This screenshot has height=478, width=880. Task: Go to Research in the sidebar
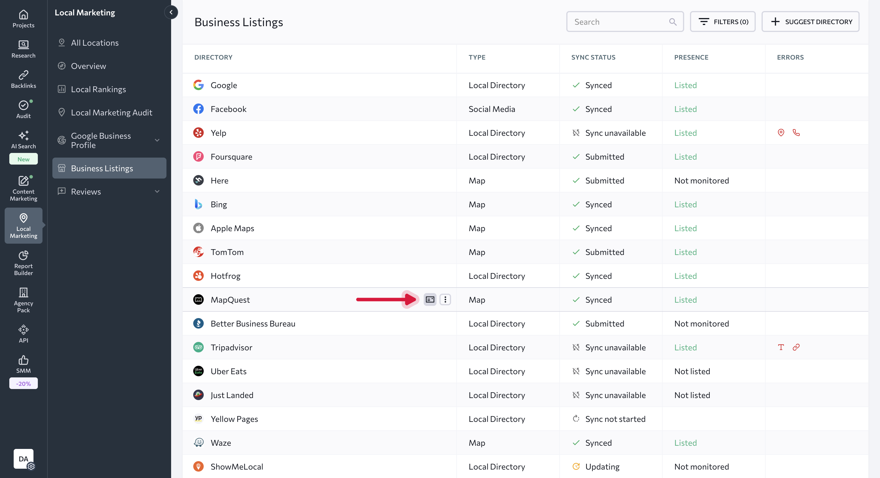point(23,49)
